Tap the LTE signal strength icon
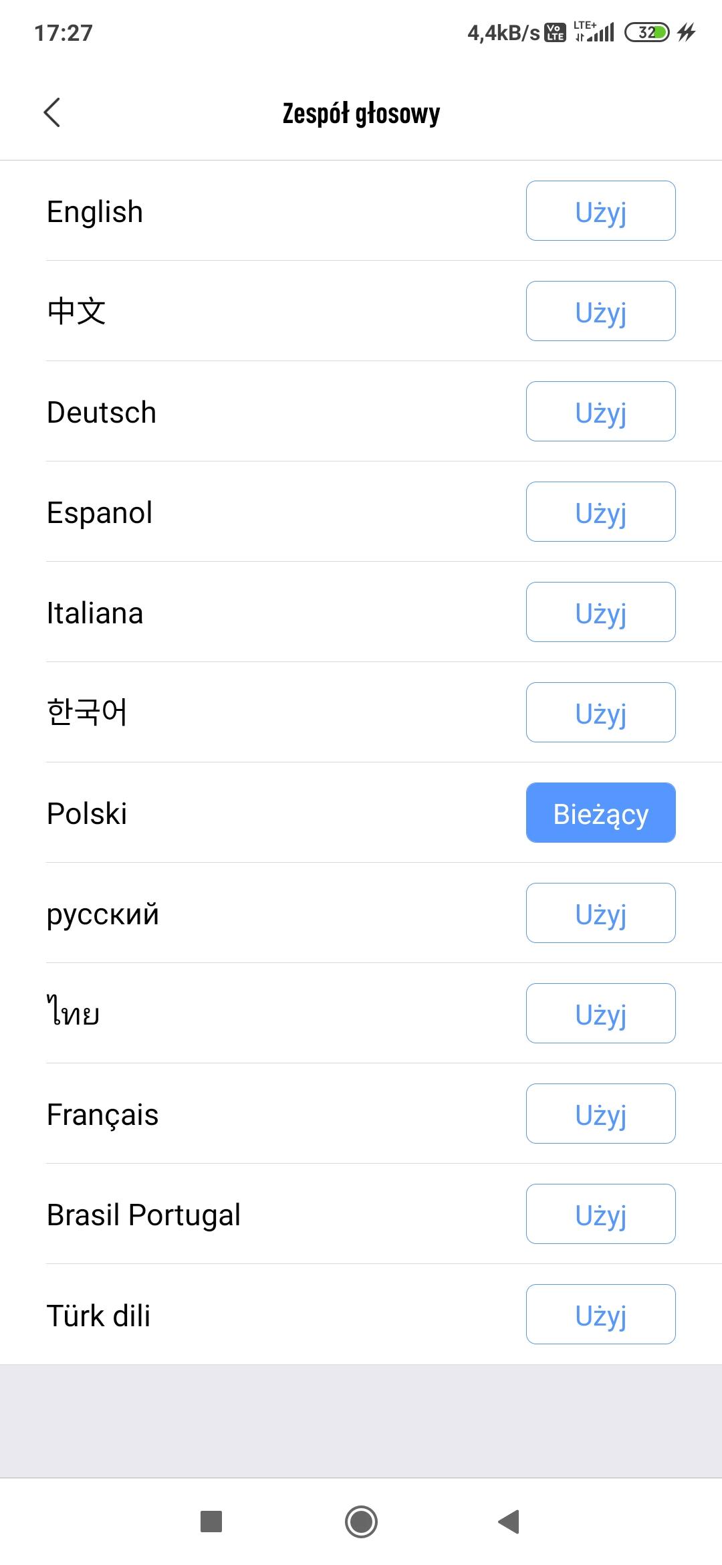Screen dimensions: 722x1565 tap(594, 32)
